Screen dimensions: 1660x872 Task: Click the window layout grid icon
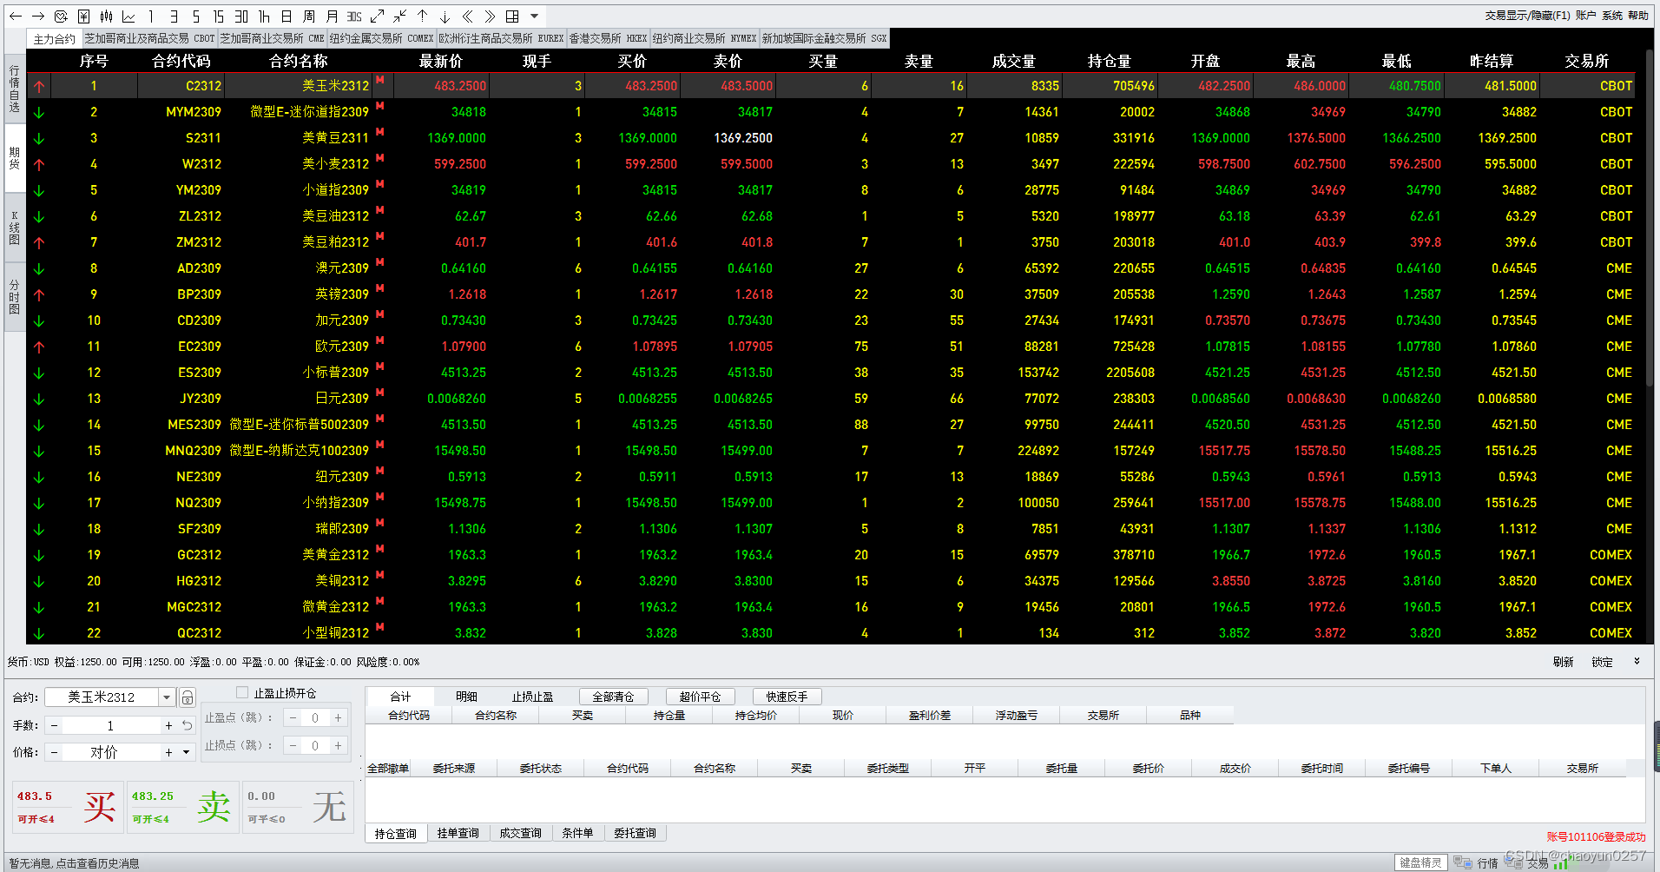[x=512, y=16]
